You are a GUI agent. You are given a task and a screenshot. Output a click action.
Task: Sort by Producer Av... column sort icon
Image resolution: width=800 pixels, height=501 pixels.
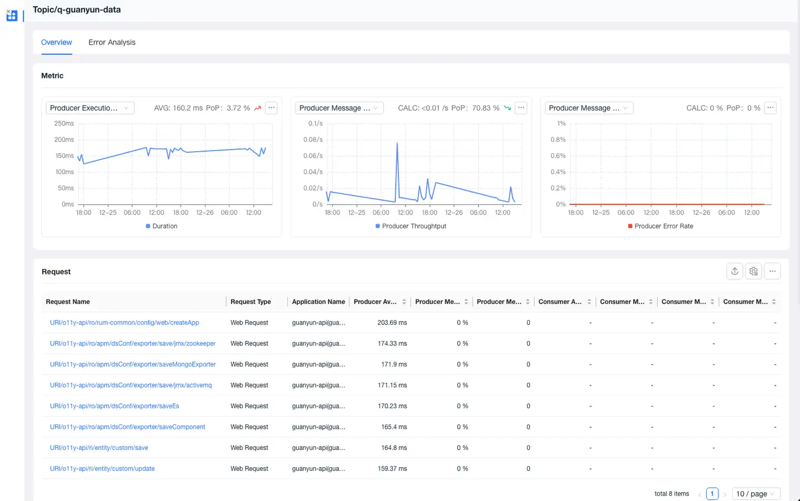tap(404, 302)
